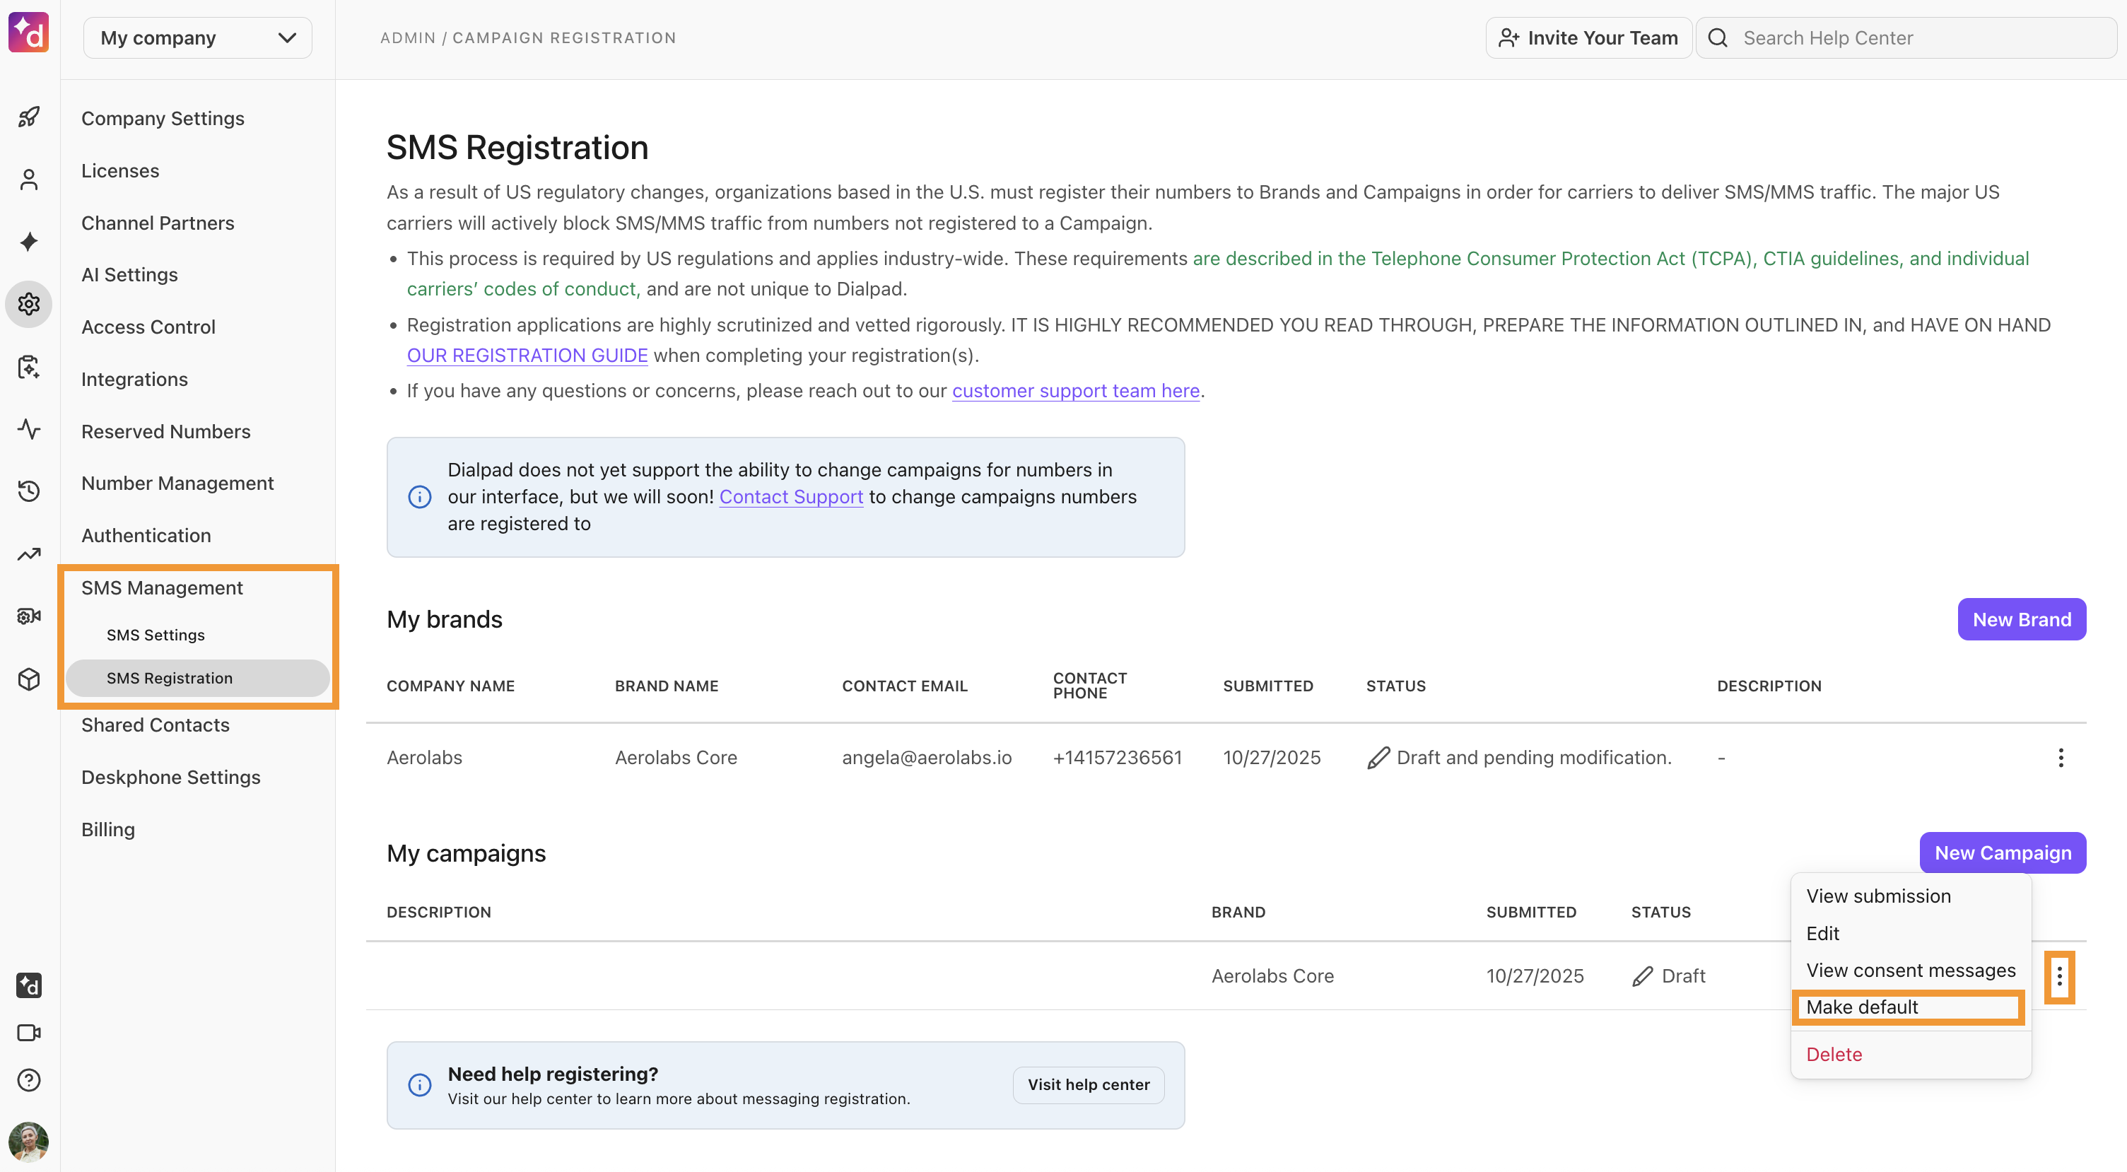Open the Integrations page

pyautogui.click(x=134, y=379)
